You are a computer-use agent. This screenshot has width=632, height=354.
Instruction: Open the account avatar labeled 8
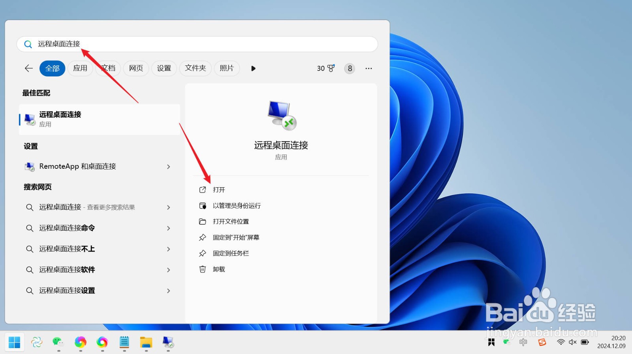click(350, 69)
